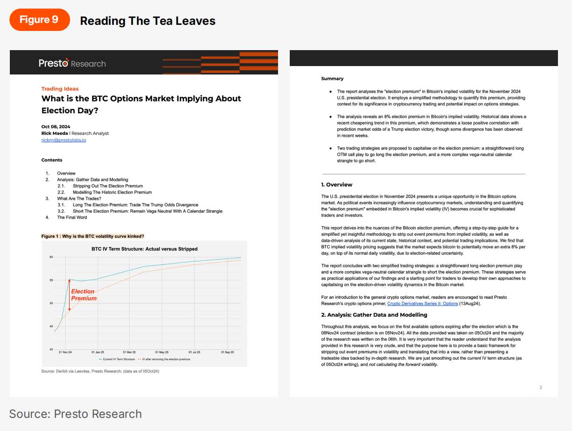Click the Current IV Term Structure legend marker
Viewport: 572px width, 431px height.
click(x=102, y=359)
